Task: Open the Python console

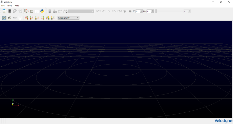Action: pyautogui.click(x=42, y=11)
